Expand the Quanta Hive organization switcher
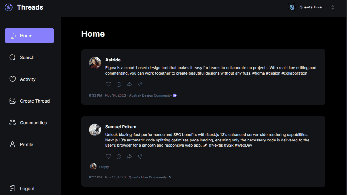The width and height of the screenshot is (347, 195). coord(333,7)
